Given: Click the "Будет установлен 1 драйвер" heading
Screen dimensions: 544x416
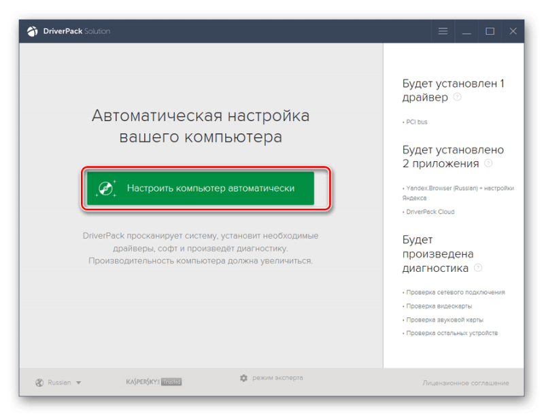Looking at the screenshot, I should click(453, 90).
